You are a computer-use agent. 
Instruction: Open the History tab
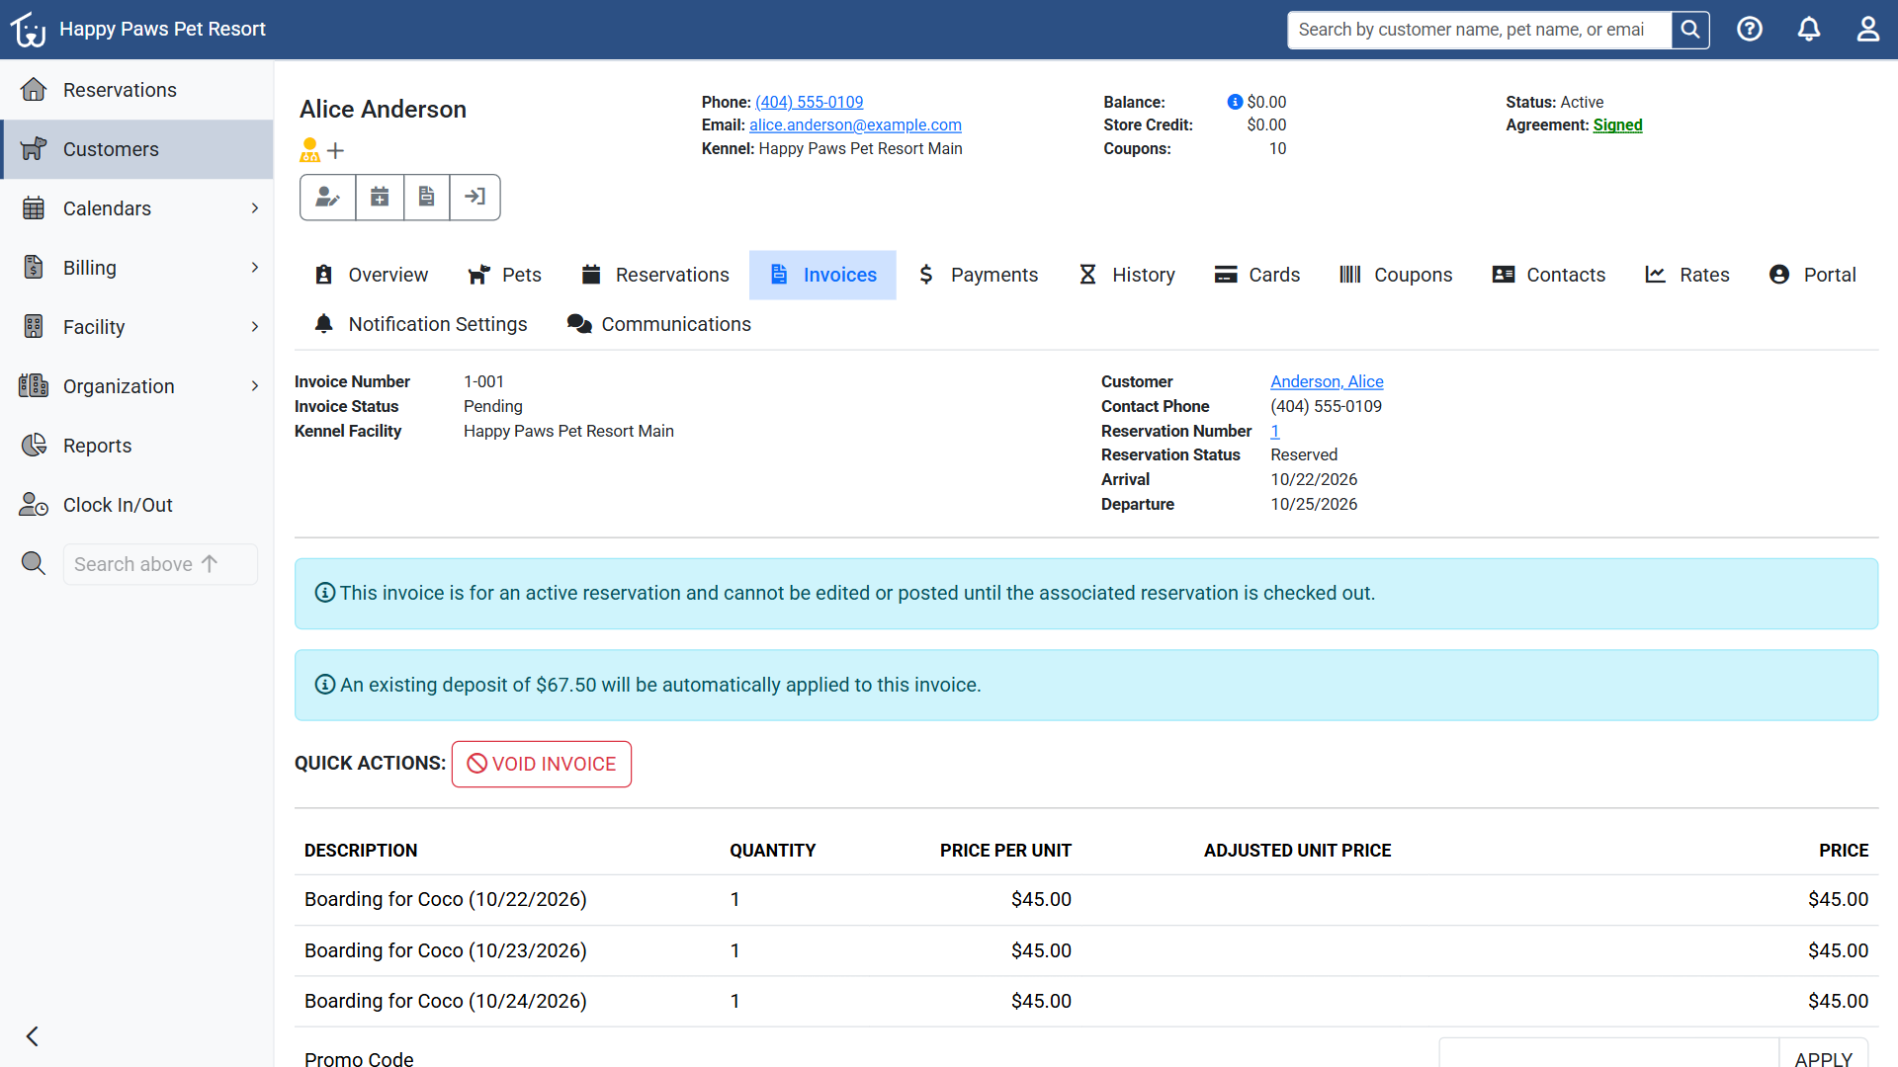click(1126, 275)
